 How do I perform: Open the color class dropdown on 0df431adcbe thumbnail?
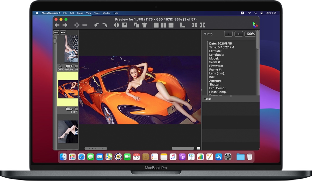[61, 65]
